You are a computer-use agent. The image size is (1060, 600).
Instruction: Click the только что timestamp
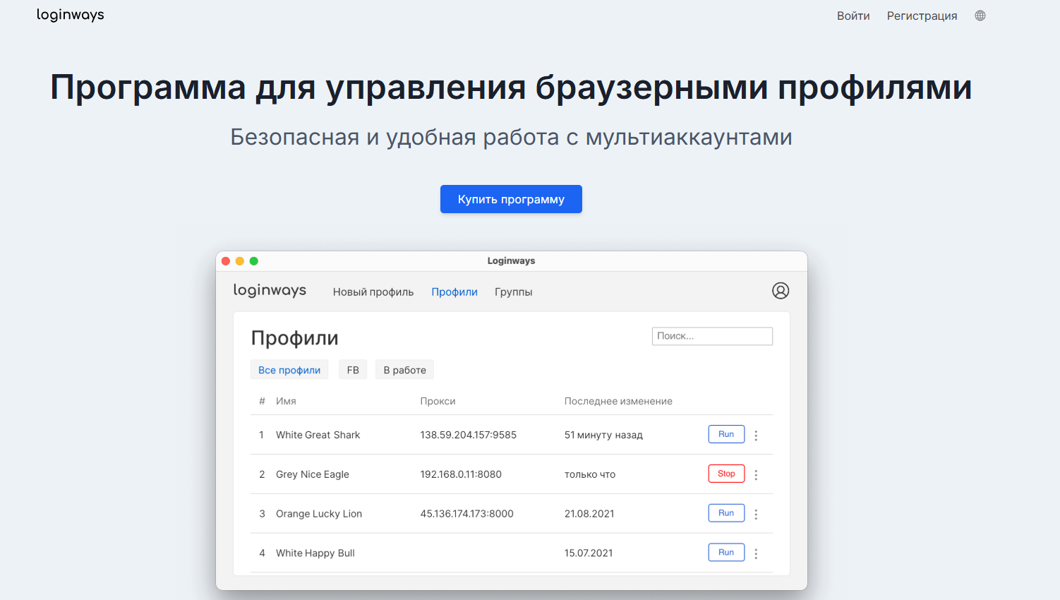tap(590, 474)
